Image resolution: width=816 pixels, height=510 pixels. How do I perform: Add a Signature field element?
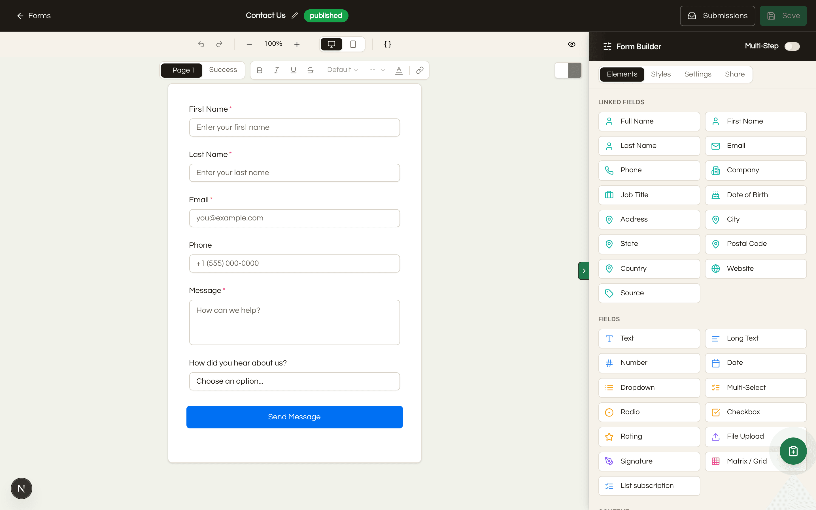coord(649,462)
